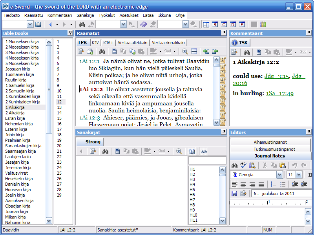Viewport: 314px width, 235px height.
Task: Toggle the chain link button in Sanakirjat toolbar
Action: (204, 151)
